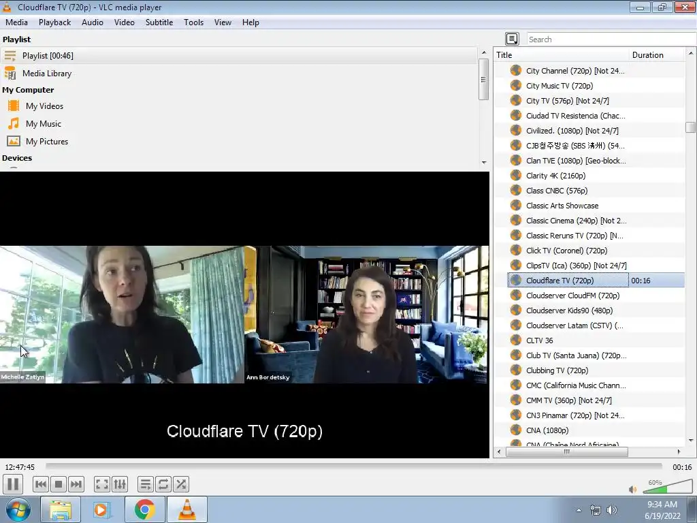The image size is (697, 523).
Task: Toggle random shuffle playback
Action: tap(181, 484)
